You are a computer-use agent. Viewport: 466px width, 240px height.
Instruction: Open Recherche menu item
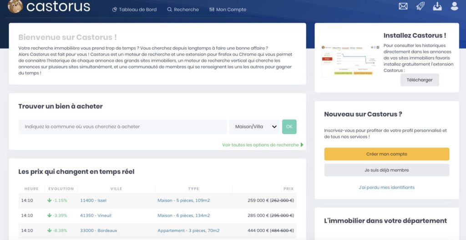pyautogui.click(x=183, y=10)
